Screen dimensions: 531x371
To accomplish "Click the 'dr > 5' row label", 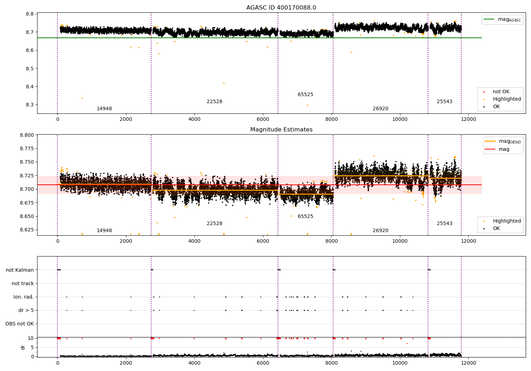I will (x=26, y=311).
